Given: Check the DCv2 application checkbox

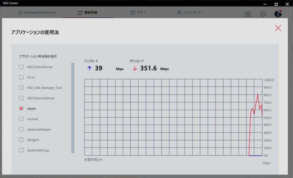Looking at the screenshot, I should point(21,77).
